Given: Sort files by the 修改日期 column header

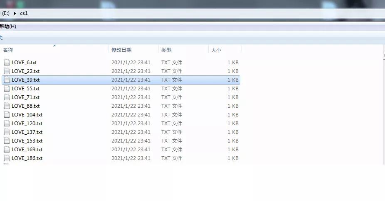Looking at the screenshot, I should 121,50.
